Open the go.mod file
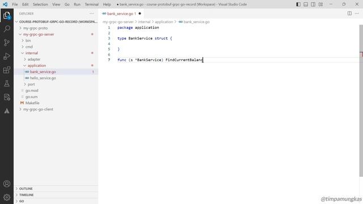Screen dimensions: 363x204 tap(56, 91)
